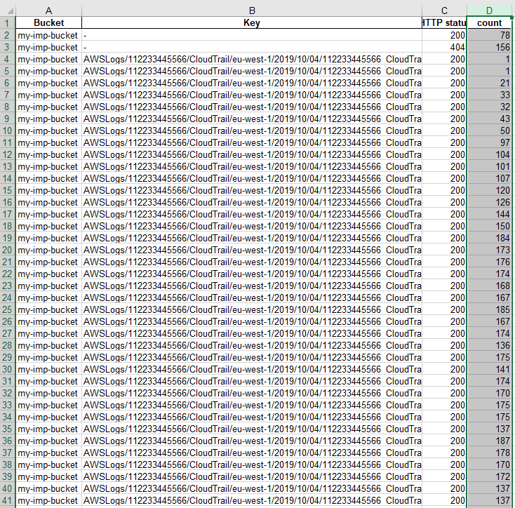Click count cell 187 in row 36
The image size is (515, 508).
(489, 441)
